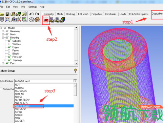
Task: Switch to the Properties tab
Action: coord(97,14)
